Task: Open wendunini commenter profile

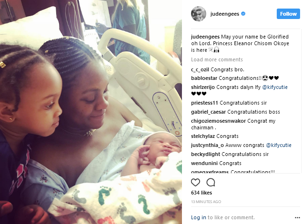Action: [204, 163]
